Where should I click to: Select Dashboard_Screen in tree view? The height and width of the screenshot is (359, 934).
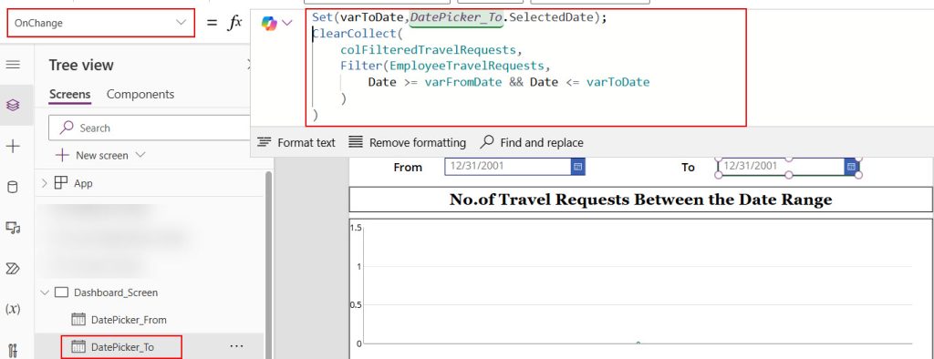[x=116, y=292]
